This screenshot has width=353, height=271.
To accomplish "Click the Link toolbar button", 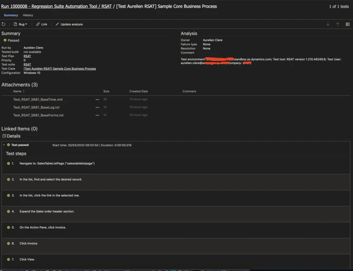I will [x=42, y=24].
